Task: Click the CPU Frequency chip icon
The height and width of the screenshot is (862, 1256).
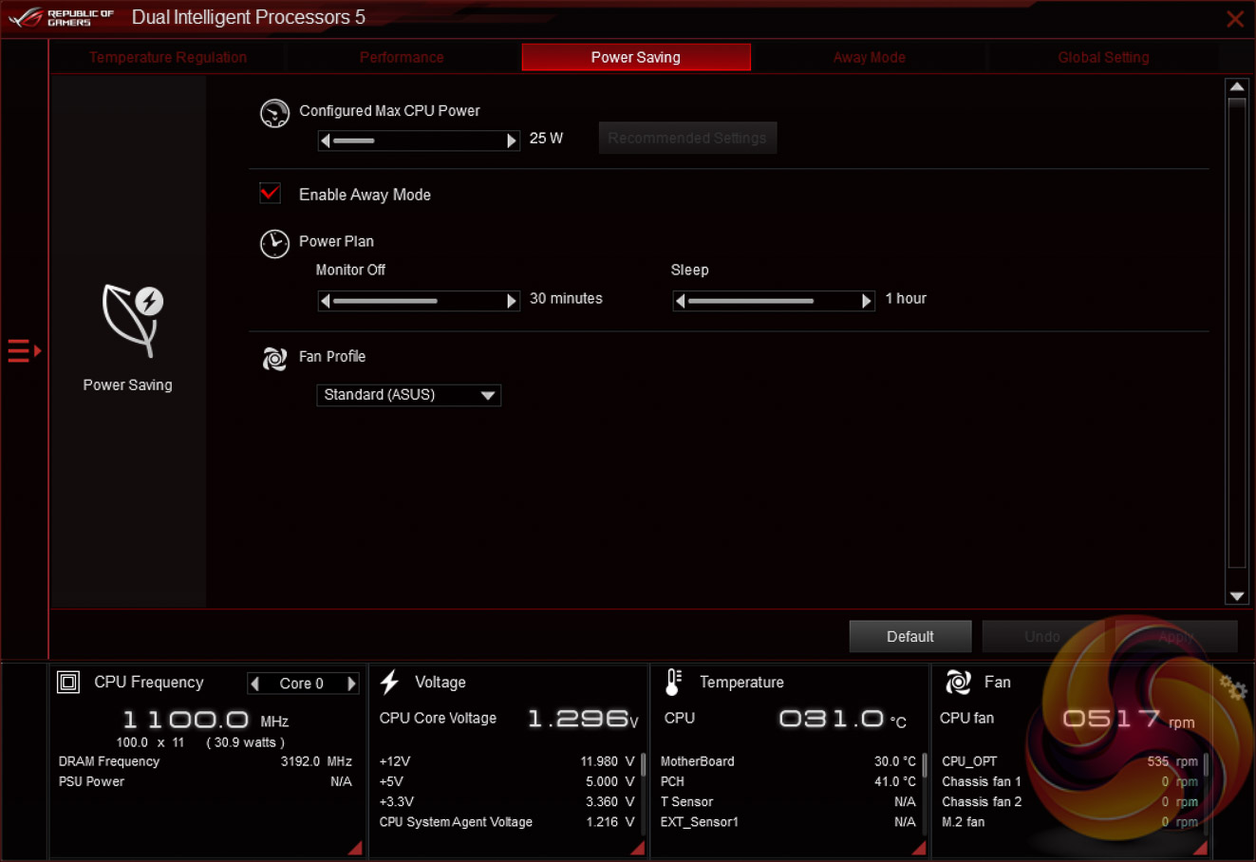Action: click(x=68, y=682)
